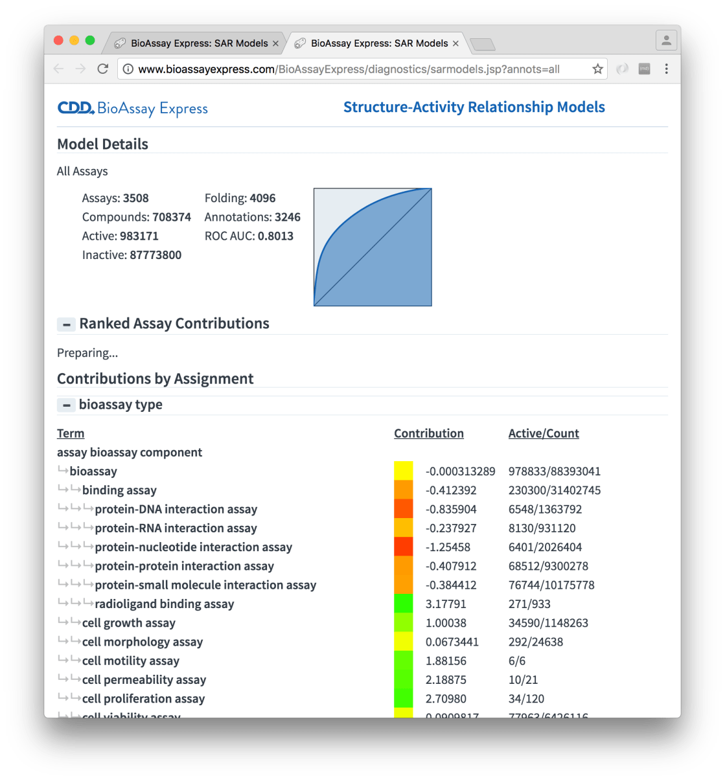Click the back navigation arrow
725x781 pixels.
point(59,69)
